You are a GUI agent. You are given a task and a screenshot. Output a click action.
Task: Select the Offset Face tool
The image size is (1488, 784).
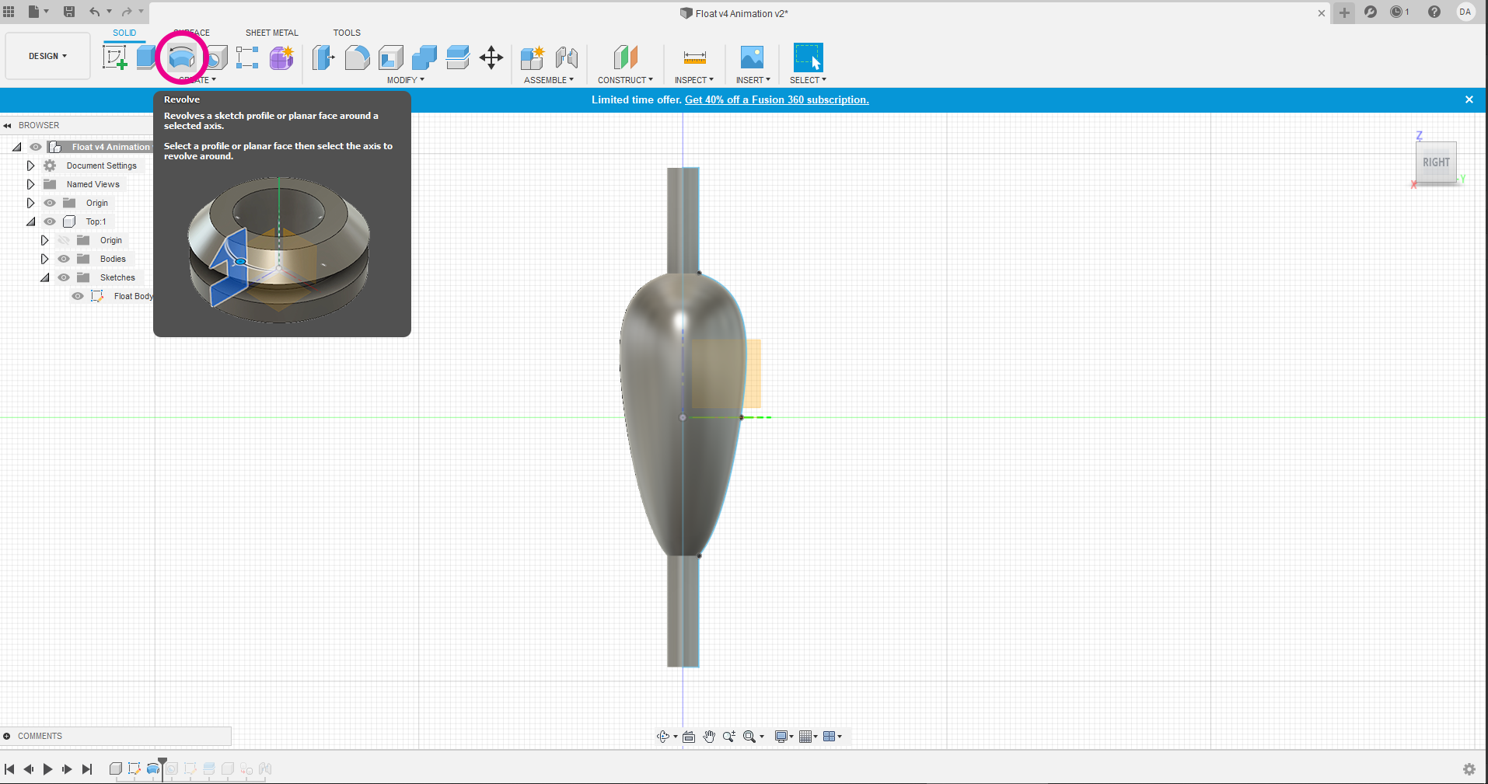[x=458, y=57]
